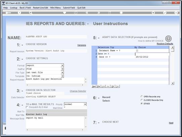Click the double left arrow icon
182x137 pixels.
click(87, 13)
